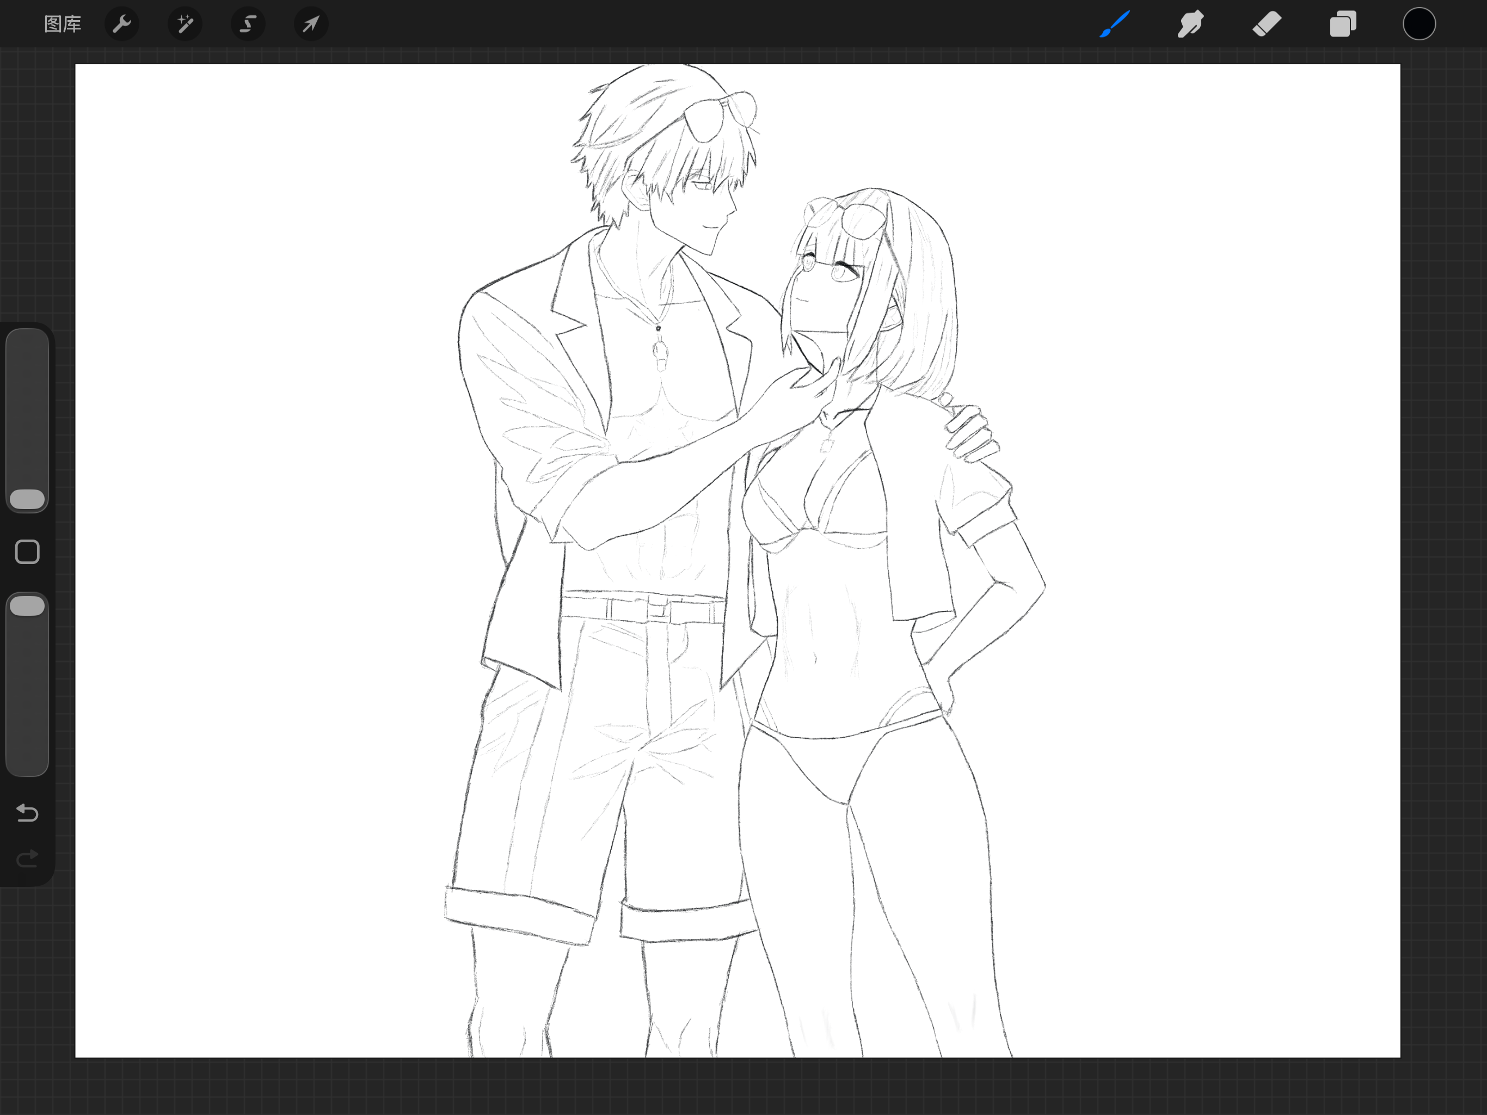Select the Brush tool
The image size is (1487, 1115).
tap(1115, 24)
